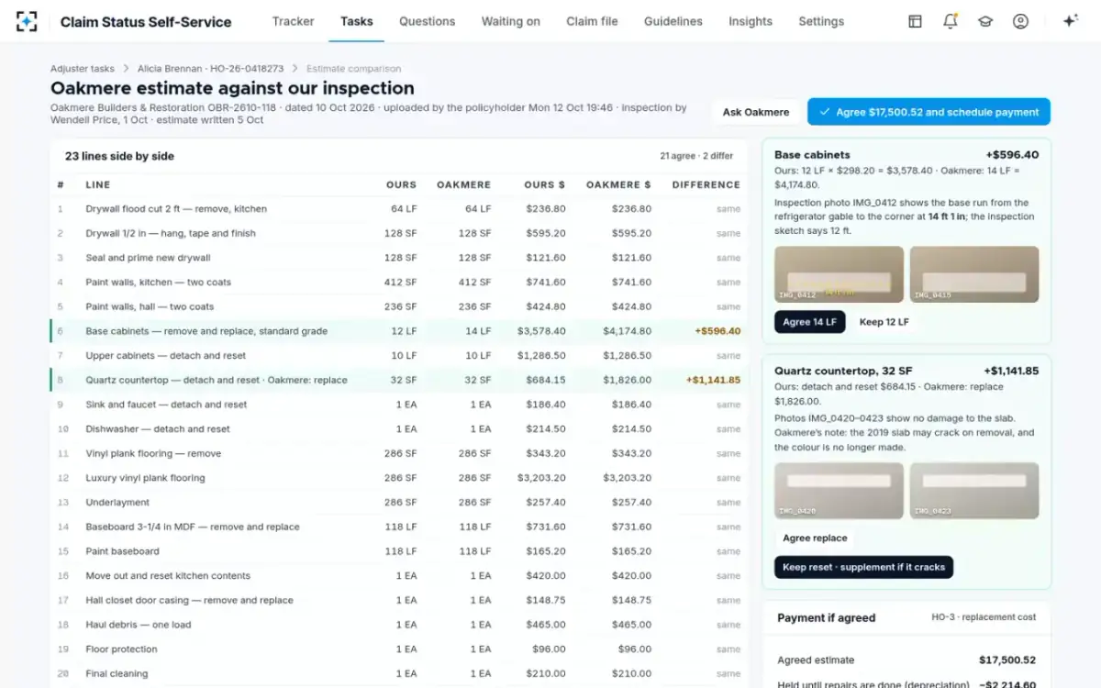The height and width of the screenshot is (688, 1101).
Task: Agree $17,500.52 and schedule payment
Action: click(x=929, y=112)
